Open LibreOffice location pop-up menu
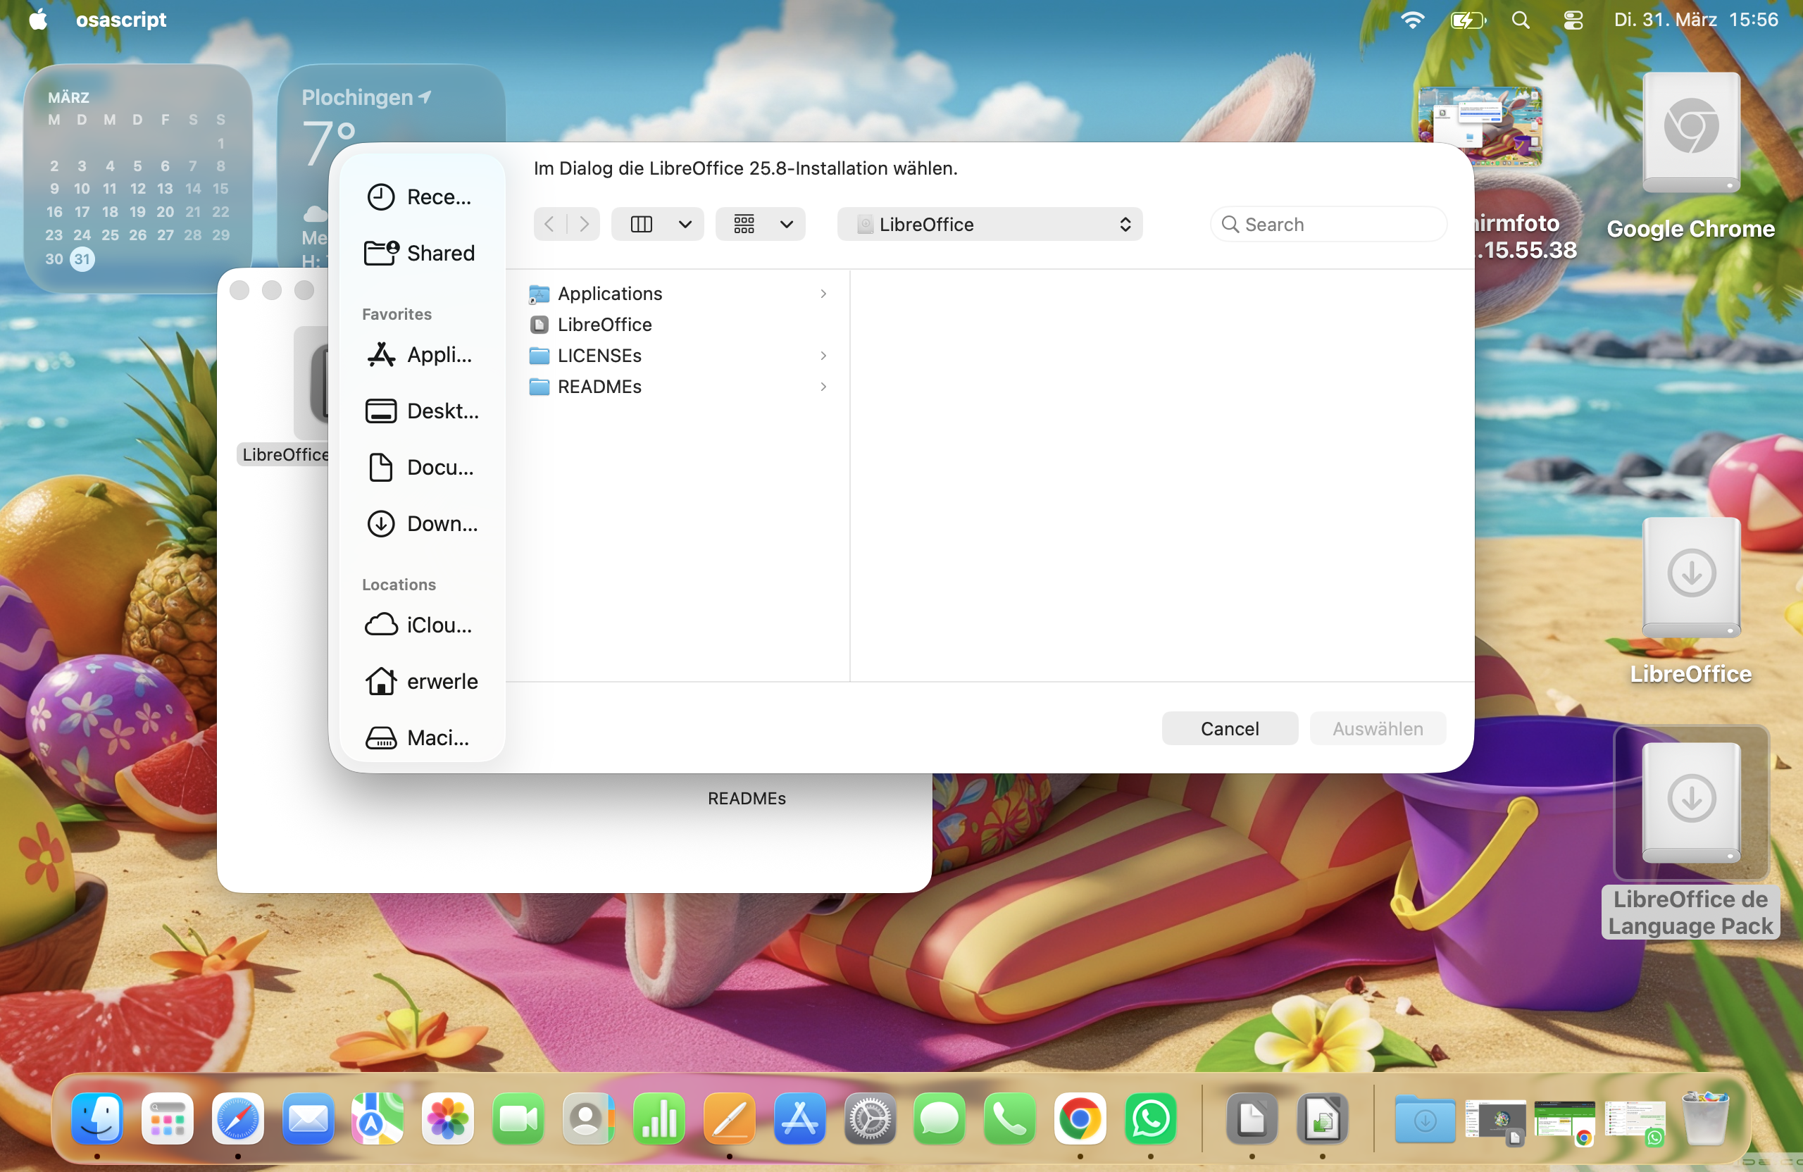The height and width of the screenshot is (1172, 1803). pyautogui.click(x=989, y=224)
